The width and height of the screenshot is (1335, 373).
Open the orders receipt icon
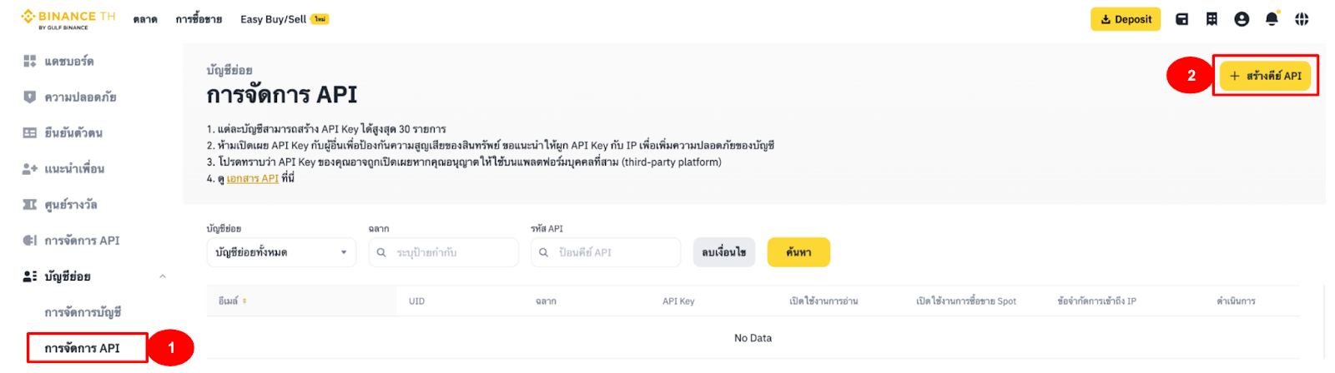coord(1212,19)
